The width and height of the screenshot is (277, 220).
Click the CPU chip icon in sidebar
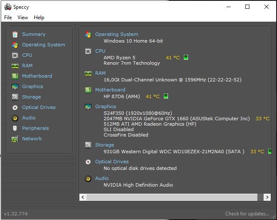click(x=15, y=55)
